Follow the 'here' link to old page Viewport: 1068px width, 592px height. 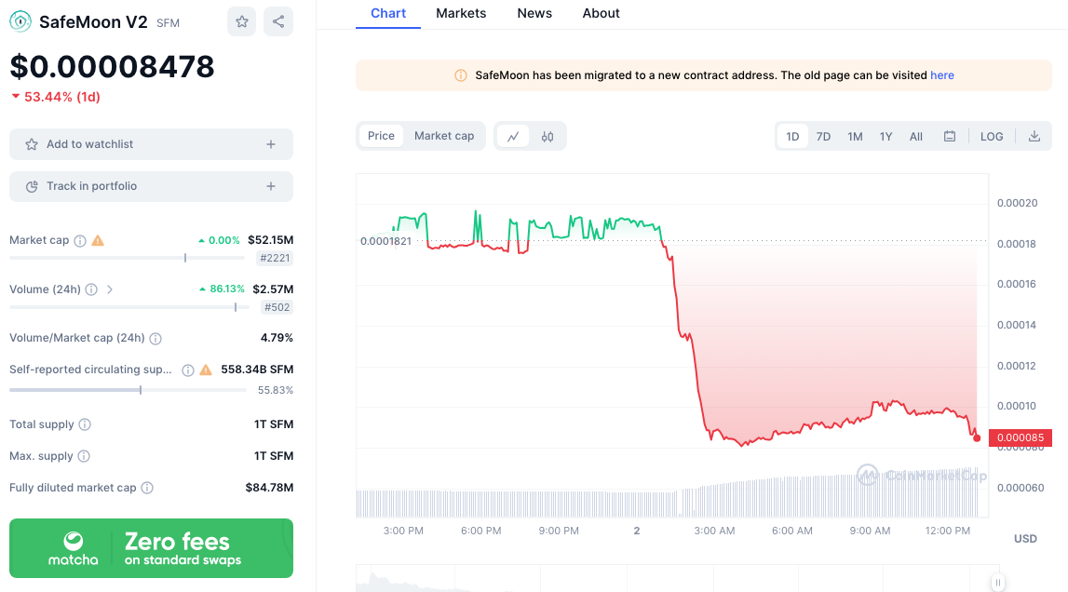(x=942, y=75)
